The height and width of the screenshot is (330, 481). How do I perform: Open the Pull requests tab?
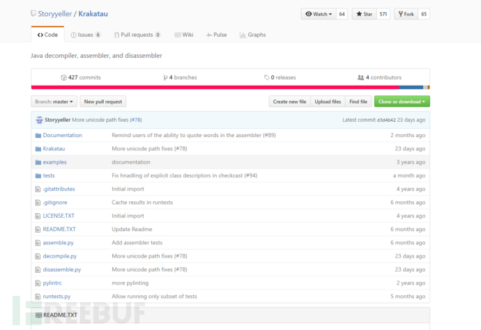tap(137, 35)
